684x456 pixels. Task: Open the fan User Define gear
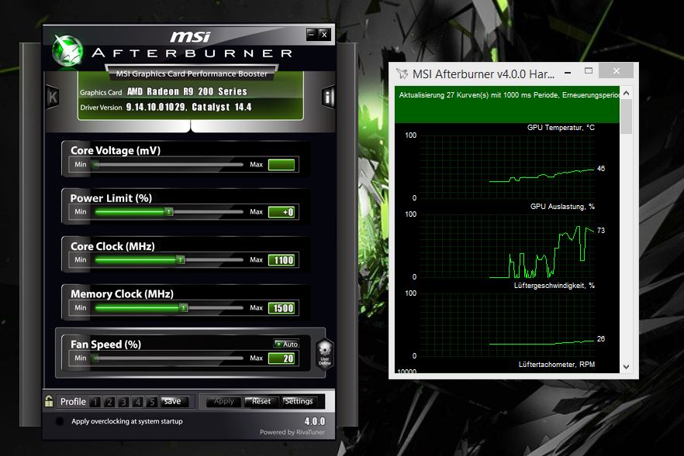click(x=324, y=354)
